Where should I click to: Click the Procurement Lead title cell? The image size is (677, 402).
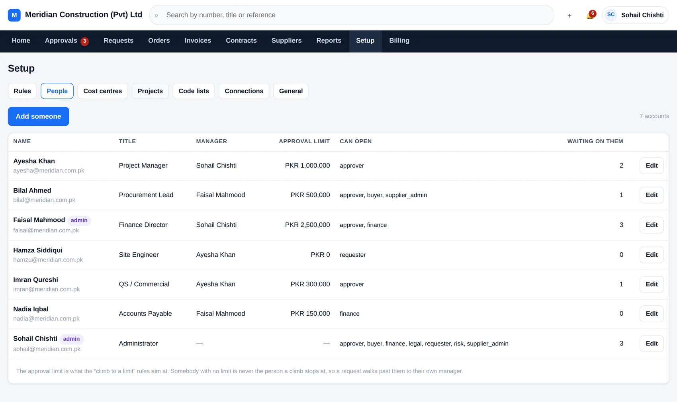(x=146, y=195)
